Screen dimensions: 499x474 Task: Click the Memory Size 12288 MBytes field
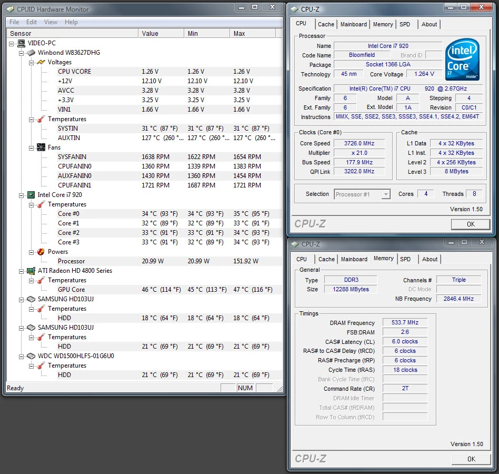click(351, 289)
